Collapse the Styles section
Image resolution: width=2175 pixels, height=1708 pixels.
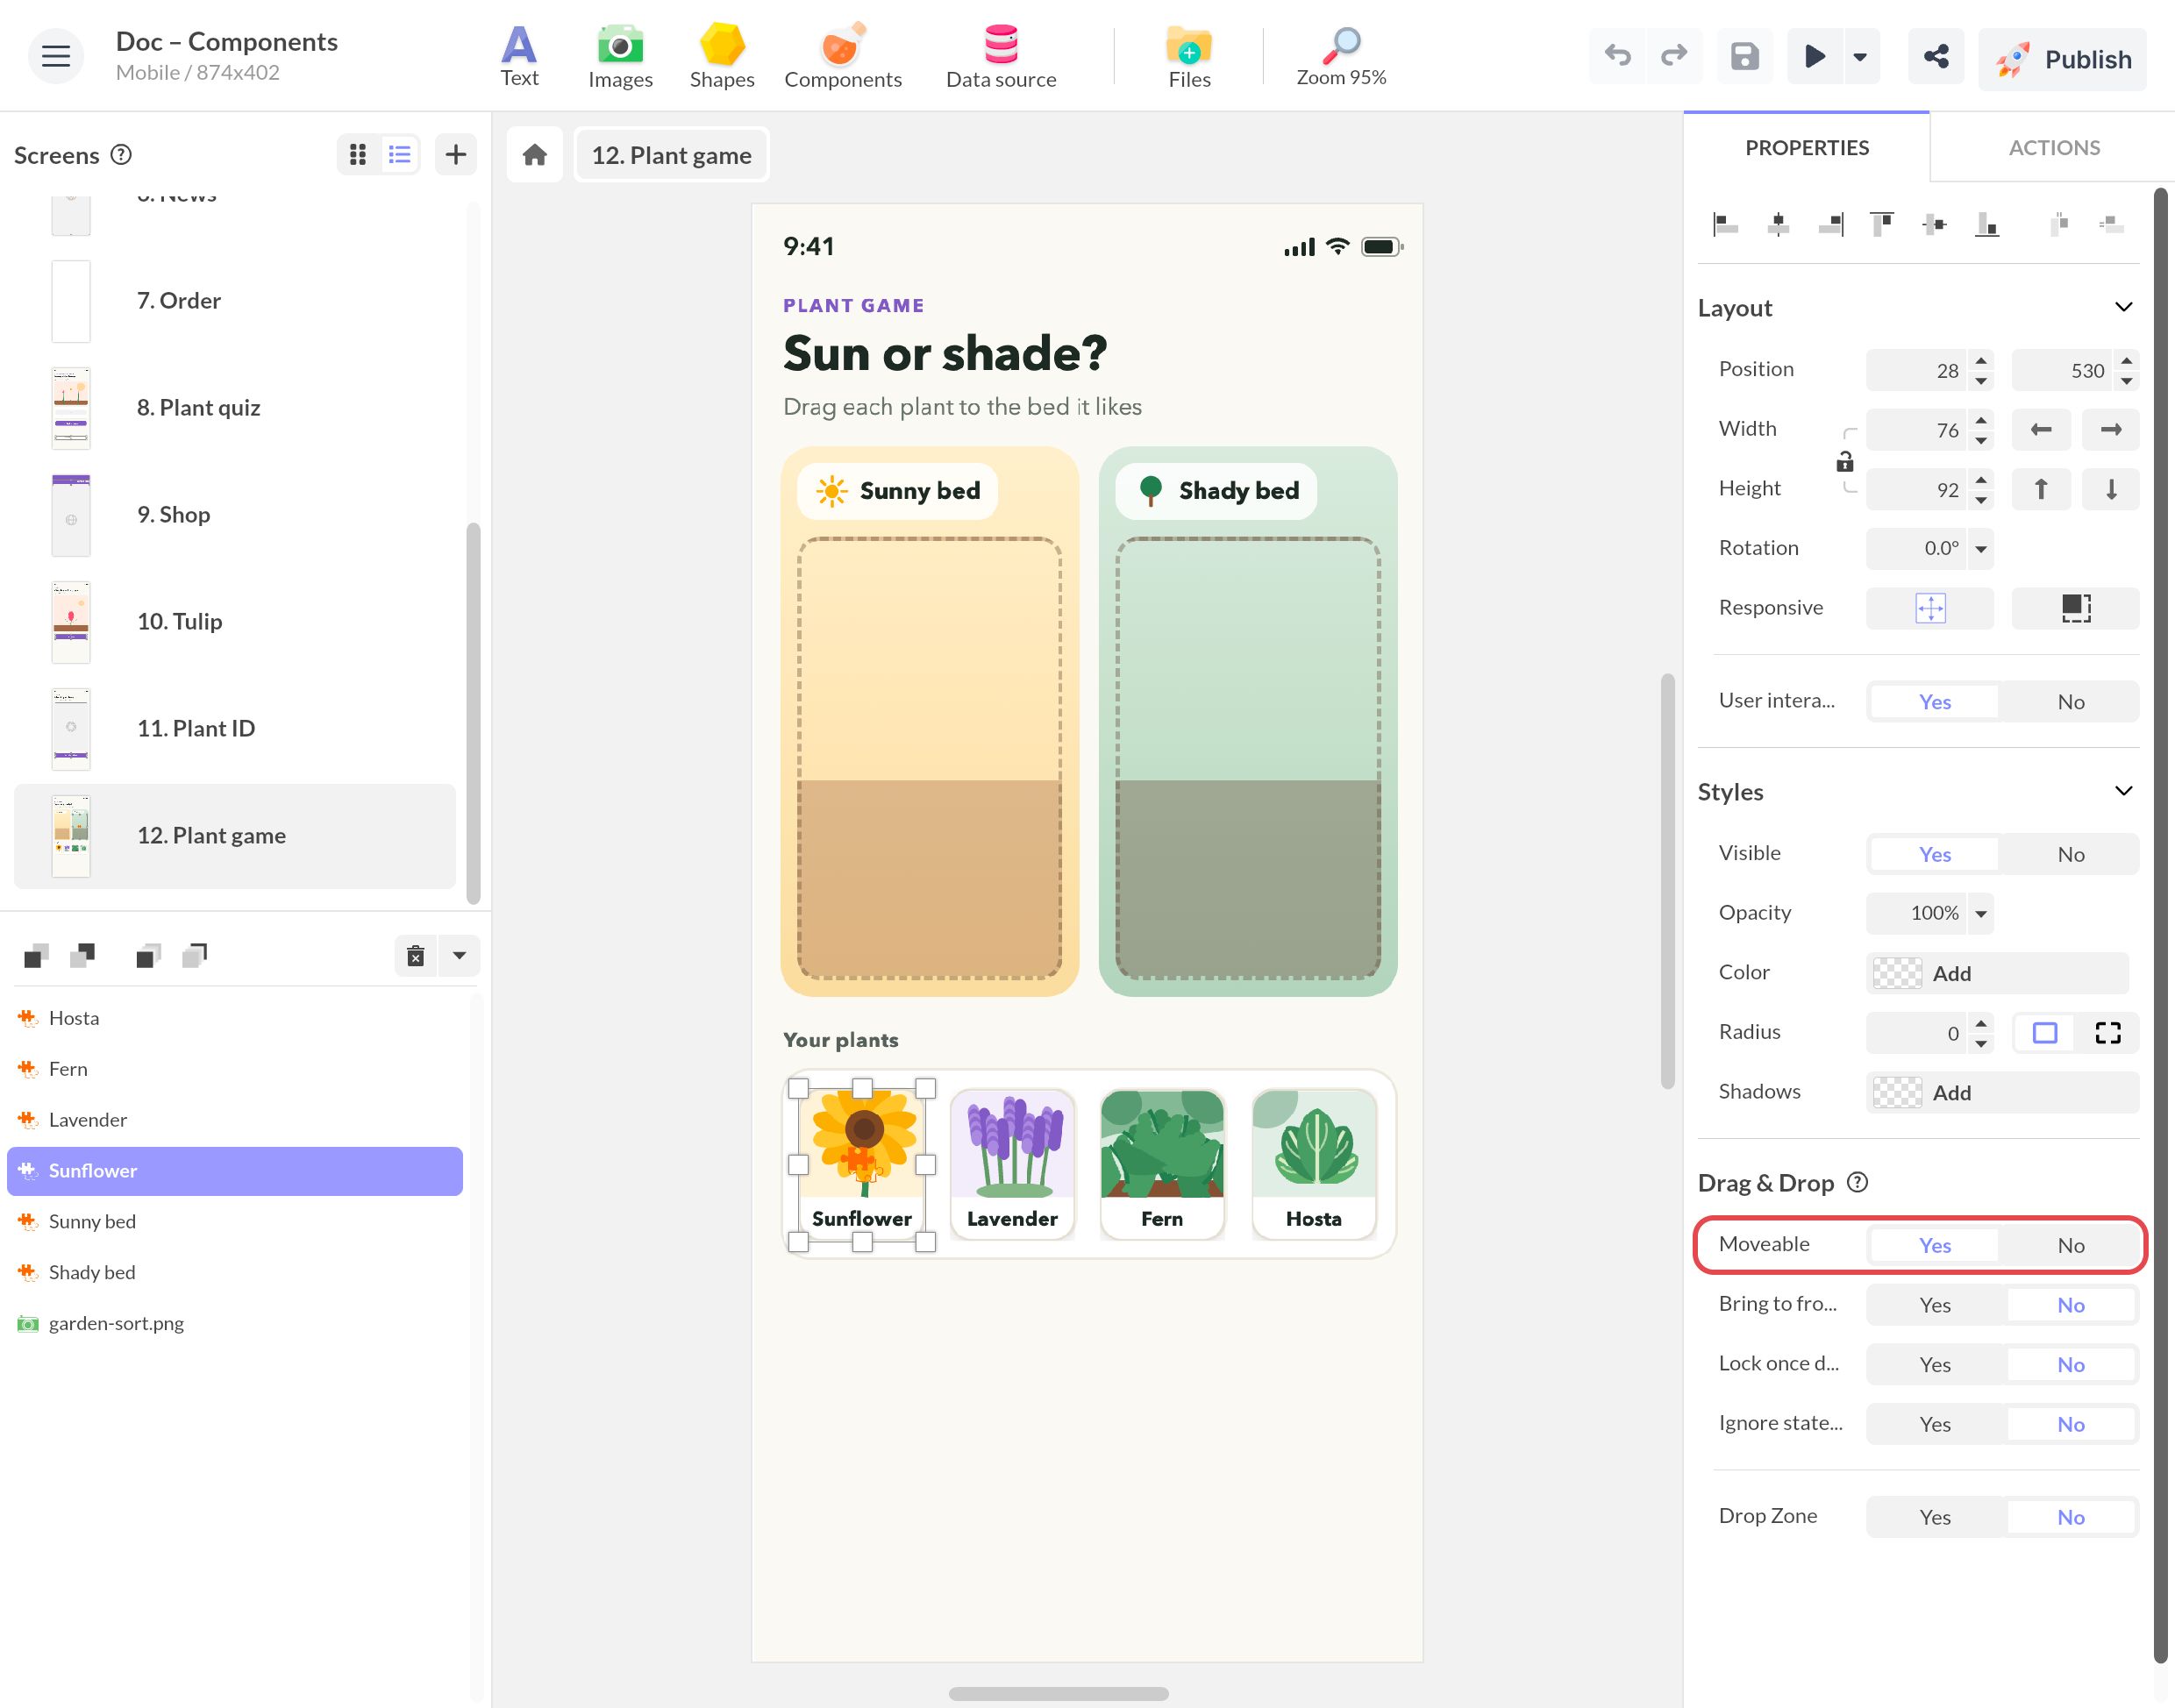(x=2124, y=791)
